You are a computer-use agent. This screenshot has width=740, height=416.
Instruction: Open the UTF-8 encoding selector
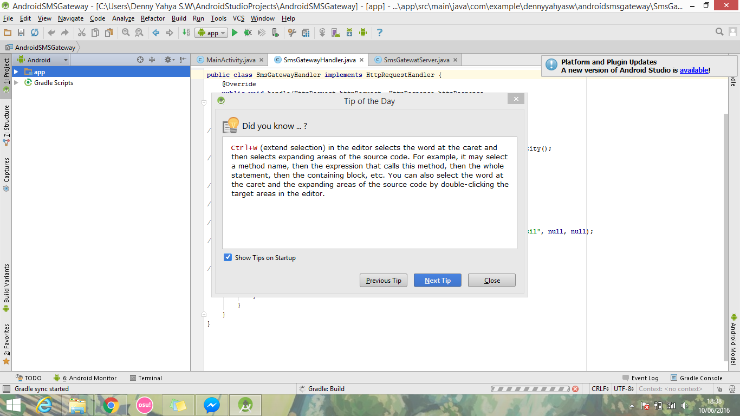(624, 389)
